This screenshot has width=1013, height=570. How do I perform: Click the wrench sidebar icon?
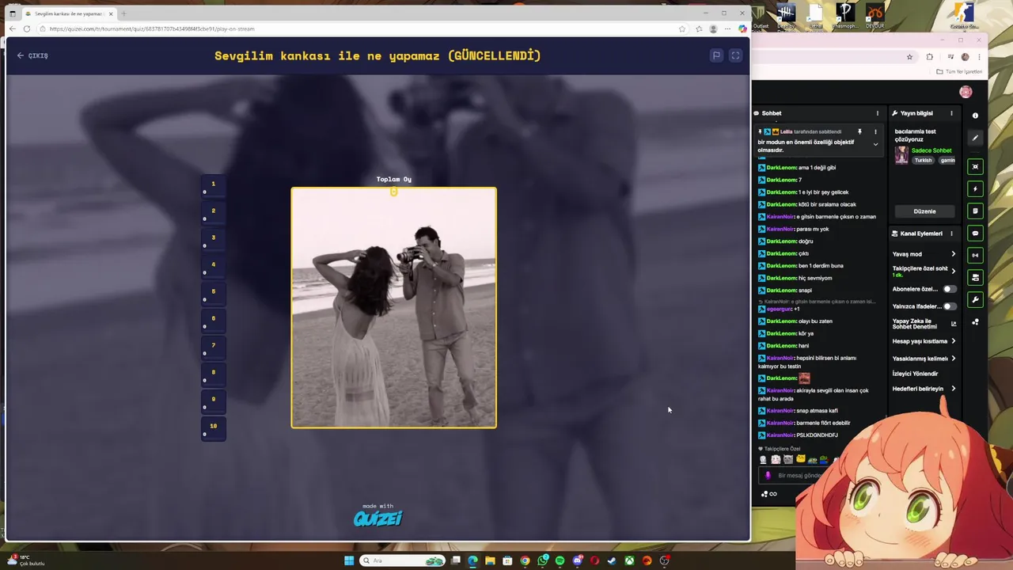coord(975,299)
